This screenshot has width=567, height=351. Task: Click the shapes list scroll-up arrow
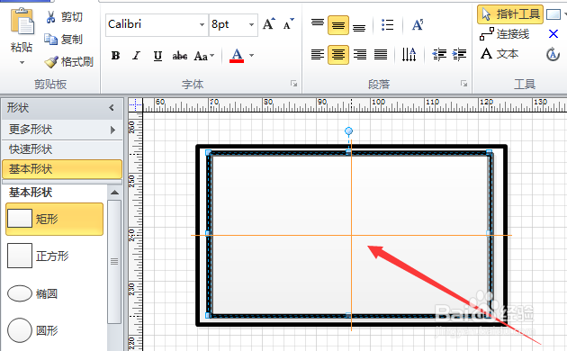(x=114, y=193)
